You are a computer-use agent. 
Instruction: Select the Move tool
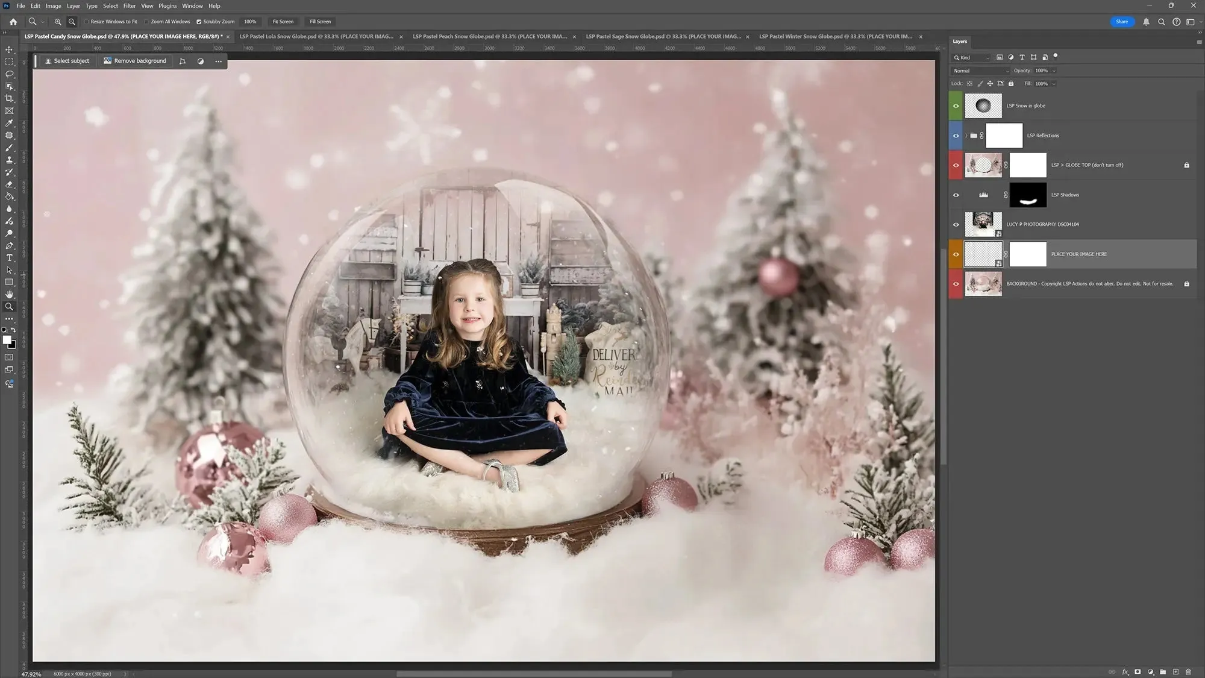coord(9,49)
